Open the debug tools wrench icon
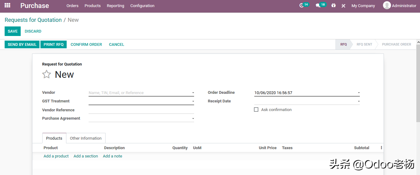420x175 pixels. (x=343, y=6)
